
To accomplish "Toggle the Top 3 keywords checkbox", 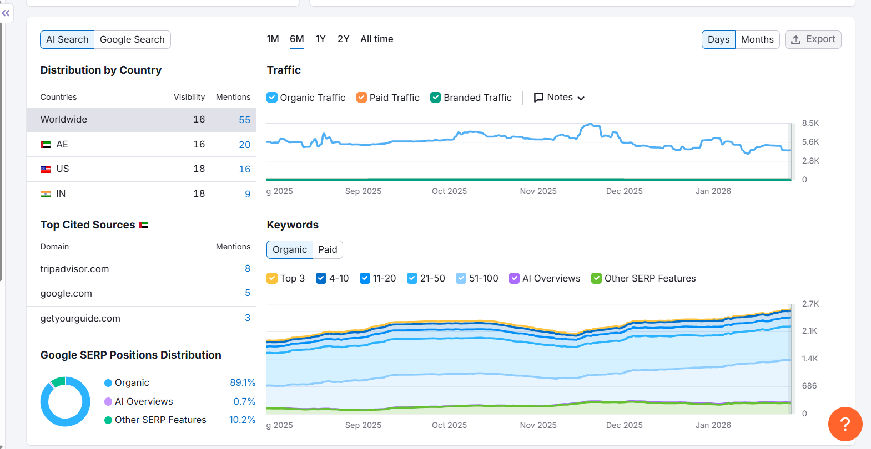I will 272,278.
